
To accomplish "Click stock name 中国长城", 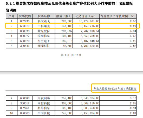I will click(x=44, y=113).
